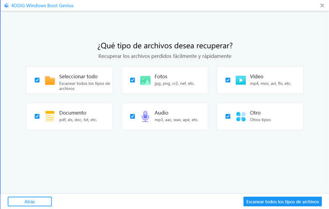Uncheck the Otro checkbox
The image size is (329, 209).
[228, 116]
